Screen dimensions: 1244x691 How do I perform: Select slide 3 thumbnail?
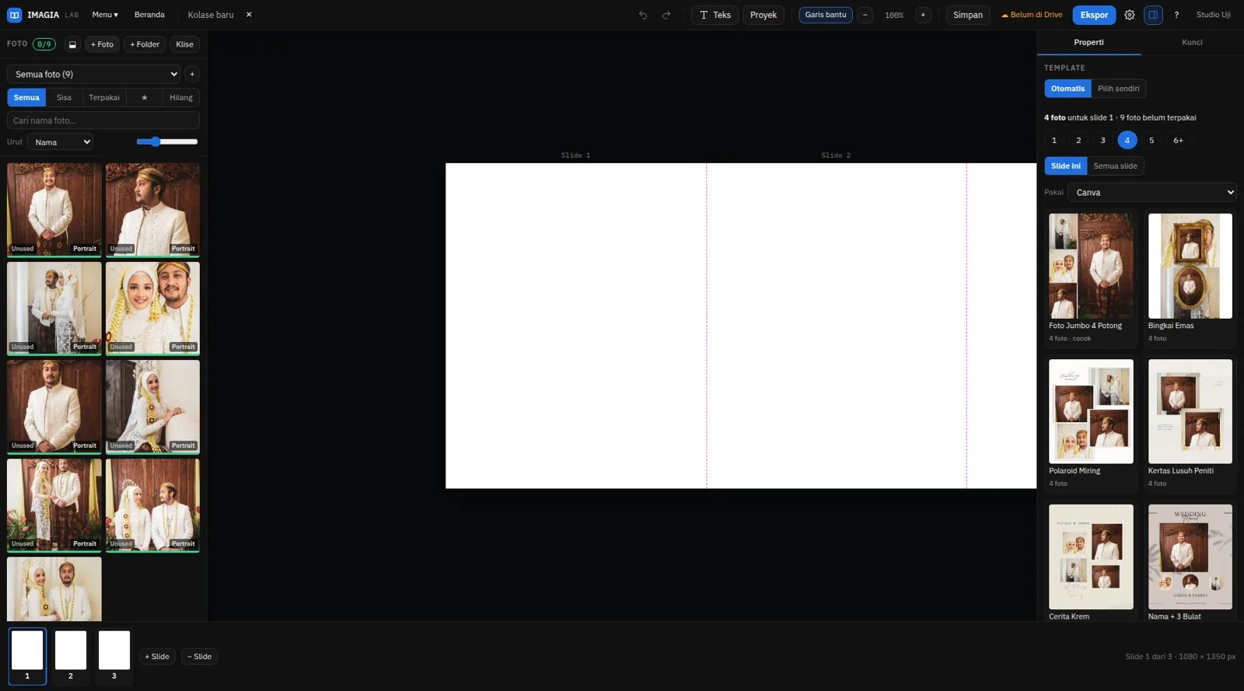114,656
